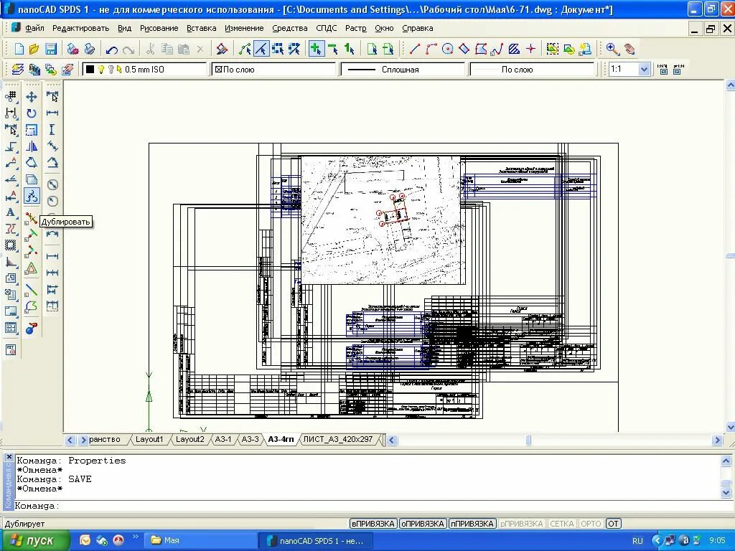Click the linear dimension icon
Viewport: 735px width, 551px height.
coord(52,113)
